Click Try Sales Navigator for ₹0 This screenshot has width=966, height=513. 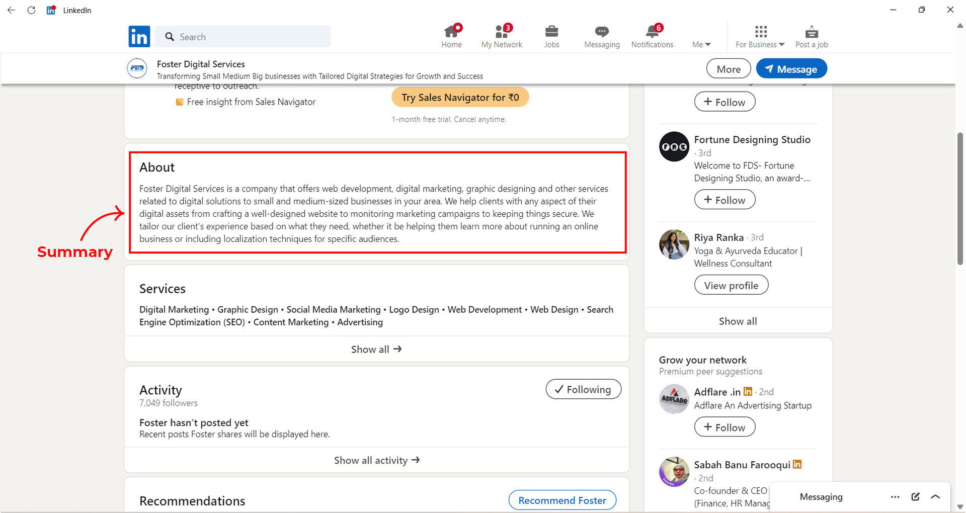pyautogui.click(x=460, y=97)
